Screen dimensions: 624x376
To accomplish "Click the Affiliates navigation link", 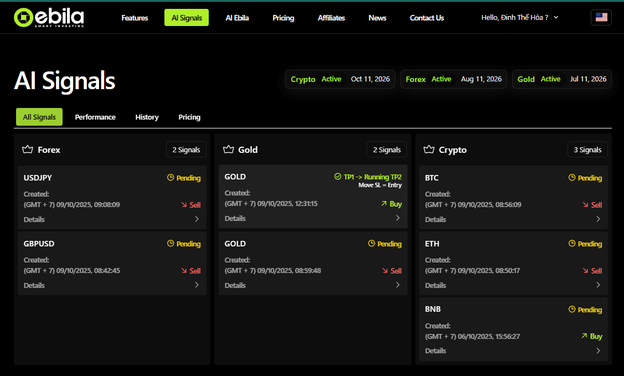I will click(331, 18).
